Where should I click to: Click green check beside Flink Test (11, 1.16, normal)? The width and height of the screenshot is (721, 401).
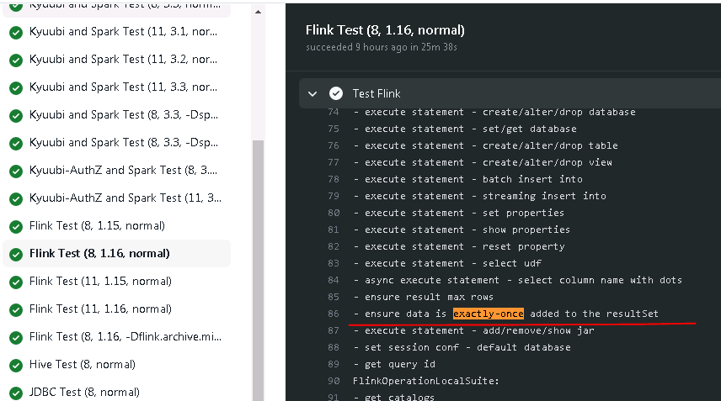pyautogui.click(x=16, y=309)
